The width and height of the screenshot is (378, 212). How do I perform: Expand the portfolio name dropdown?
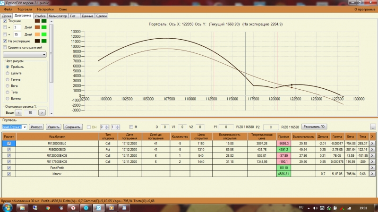coord(25,127)
